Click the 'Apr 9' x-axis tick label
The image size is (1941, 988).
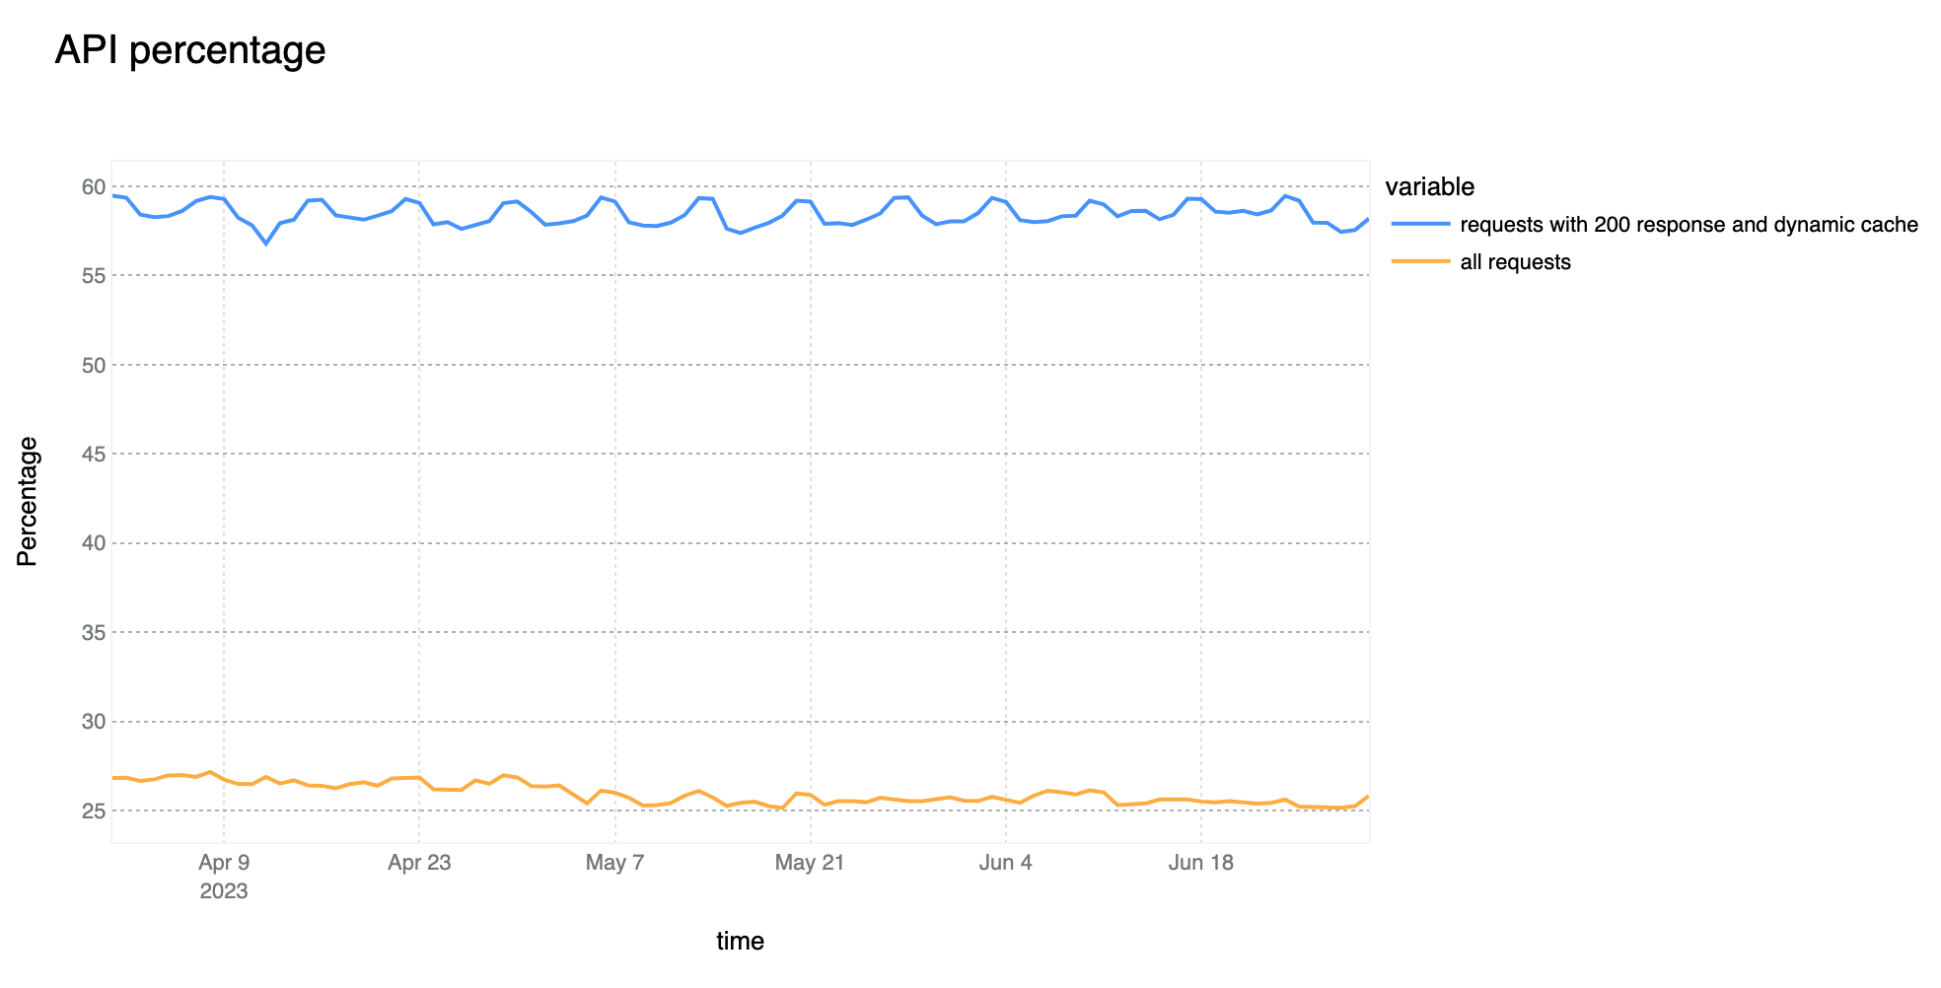tap(224, 863)
